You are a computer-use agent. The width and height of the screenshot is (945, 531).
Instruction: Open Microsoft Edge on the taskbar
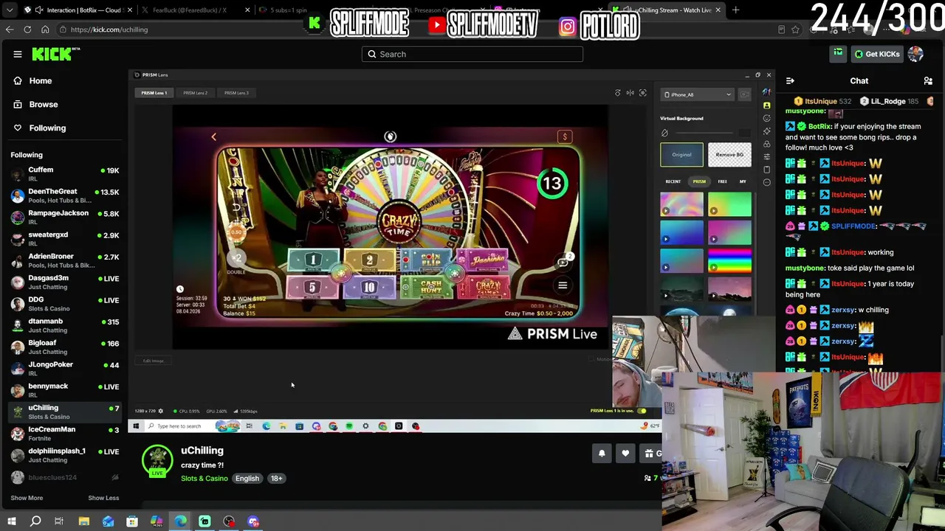pyautogui.click(x=181, y=521)
